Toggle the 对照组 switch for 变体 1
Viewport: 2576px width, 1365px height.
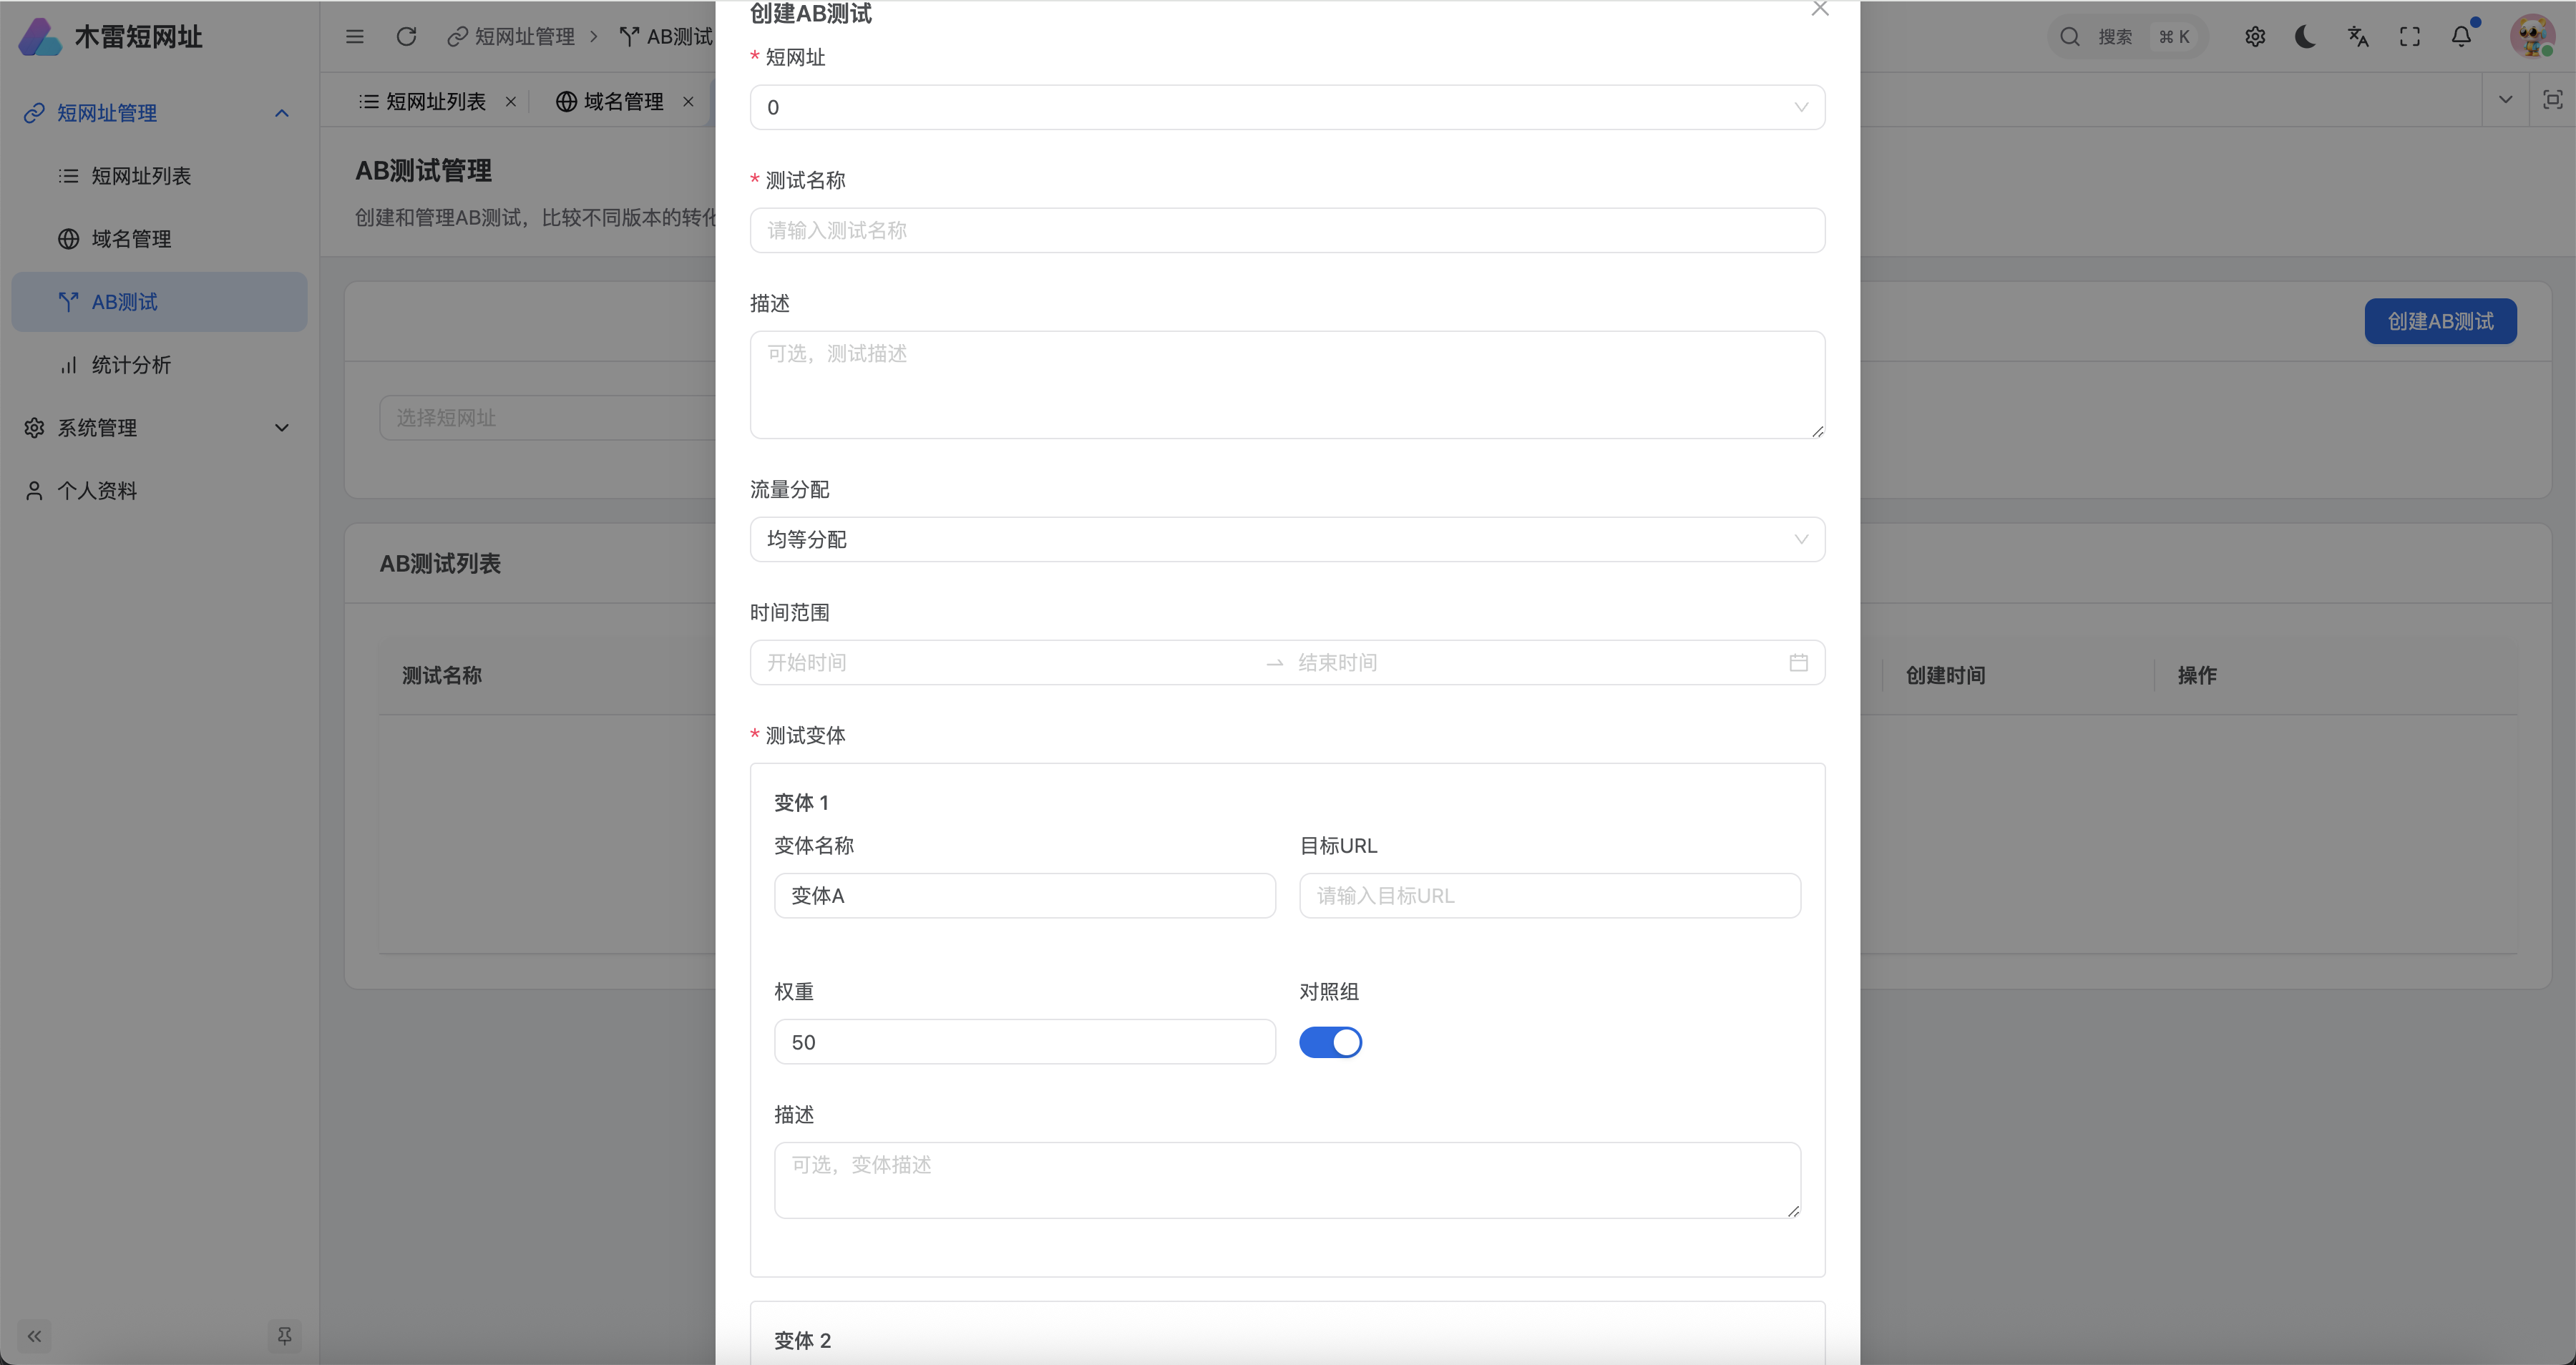click(x=1330, y=1042)
